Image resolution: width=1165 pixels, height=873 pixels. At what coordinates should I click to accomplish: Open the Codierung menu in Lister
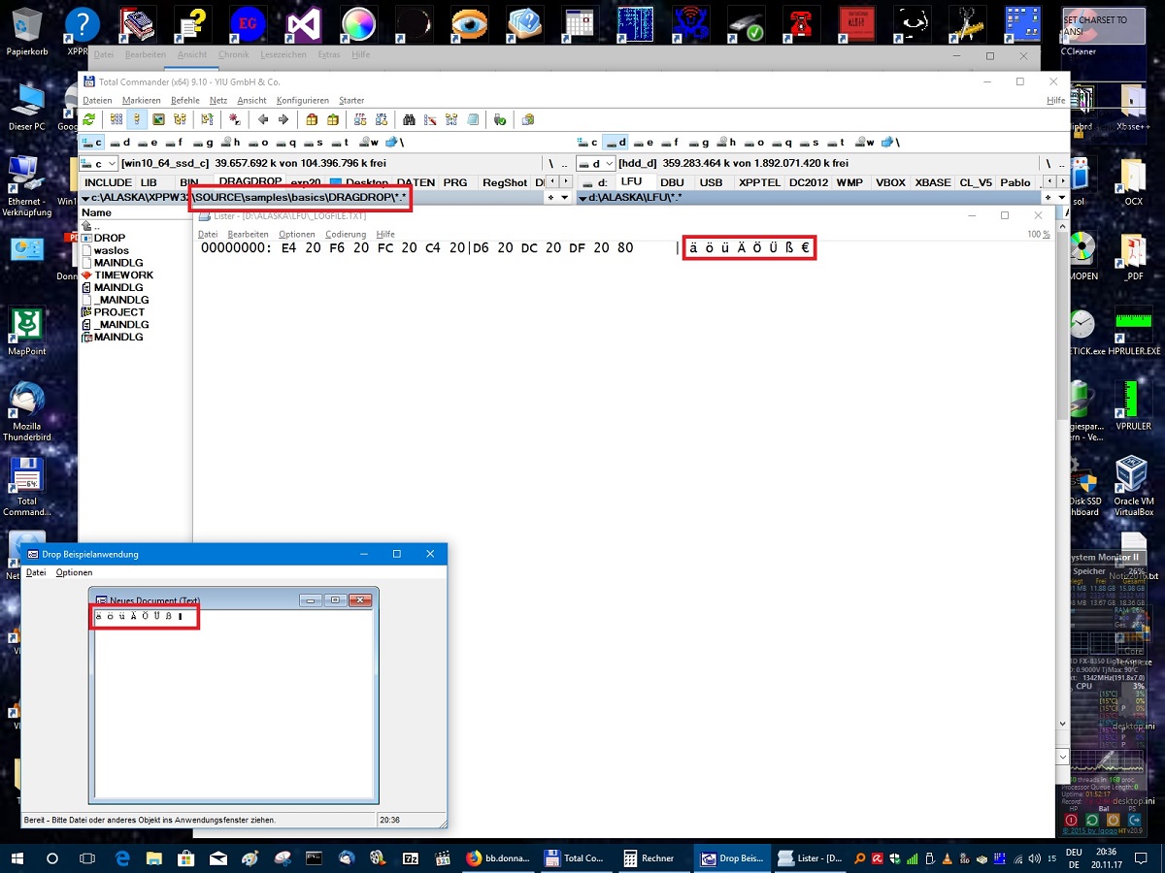[346, 235]
